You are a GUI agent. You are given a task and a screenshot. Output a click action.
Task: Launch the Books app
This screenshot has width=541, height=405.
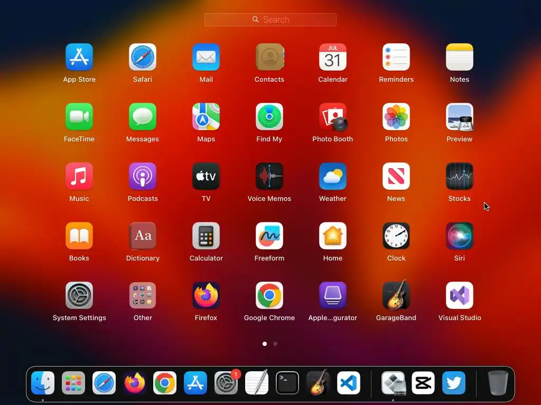[79, 236]
